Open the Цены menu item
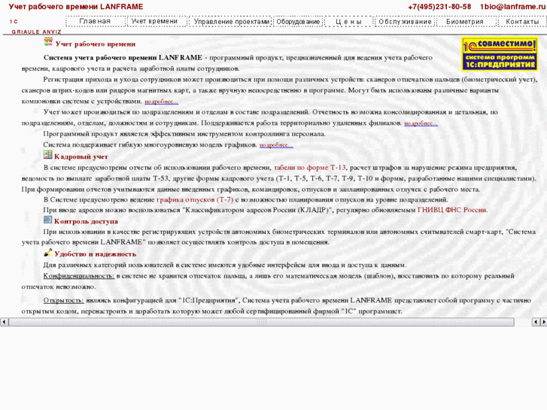The height and width of the screenshot is (410, 547). 349,21
